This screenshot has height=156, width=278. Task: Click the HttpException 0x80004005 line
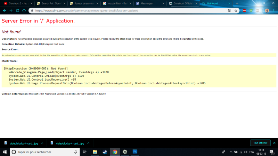pyautogui.click(x=36, y=68)
